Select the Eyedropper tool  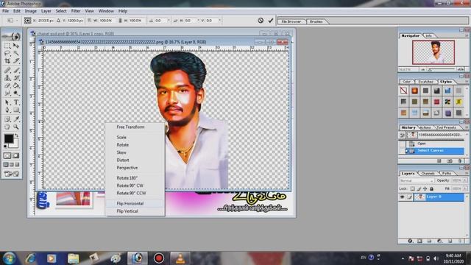tap(16, 119)
